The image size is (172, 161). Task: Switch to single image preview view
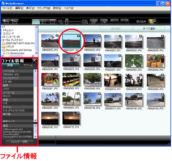[53, 22]
